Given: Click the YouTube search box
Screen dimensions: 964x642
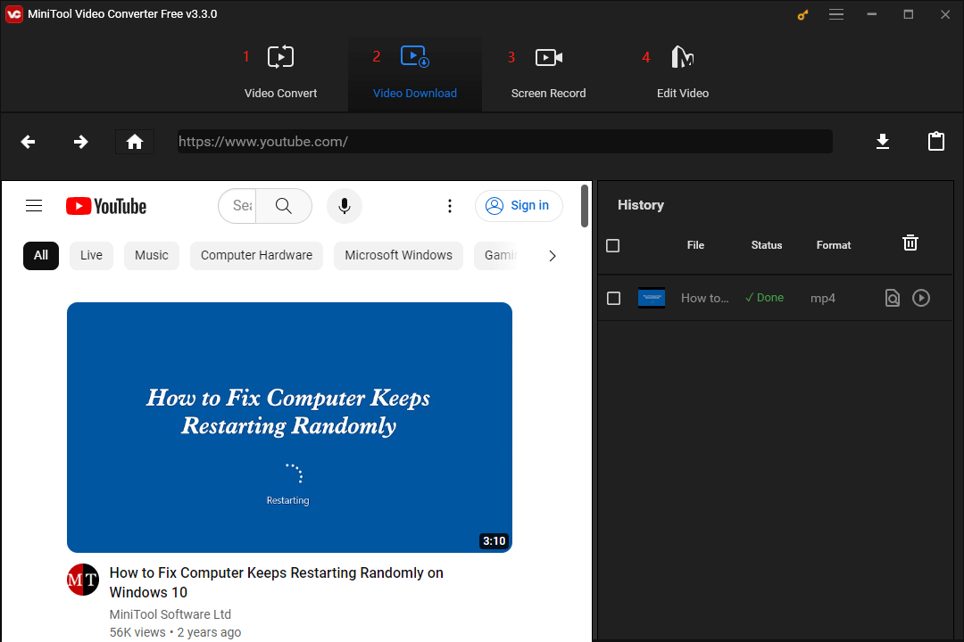Looking at the screenshot, I should (238, 206).
